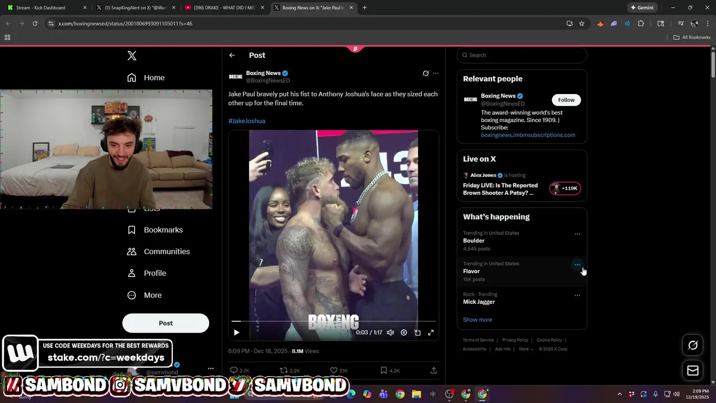716x403 pixels.
Task: Click the white Post button in the sidebar
Action: [166, 323]
